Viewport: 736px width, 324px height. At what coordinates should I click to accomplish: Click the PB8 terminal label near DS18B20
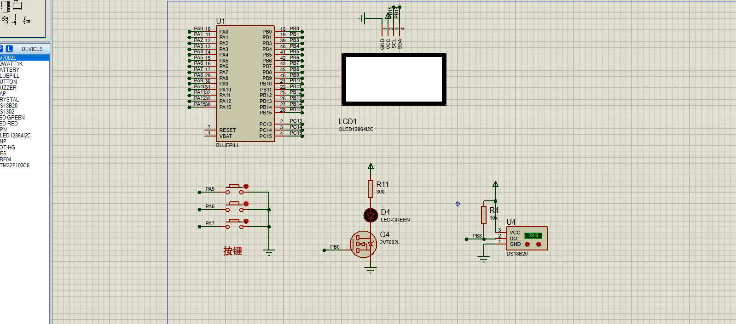click(477, 236)
